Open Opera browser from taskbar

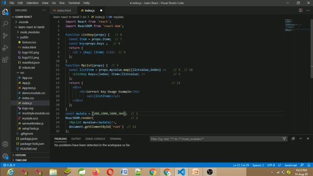pos(110,172)
